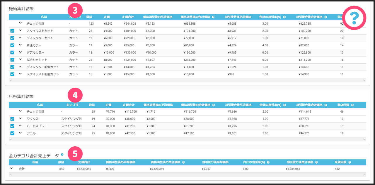Expand the スタイリストカット row details
375x185 pixels.
[21, 30]
